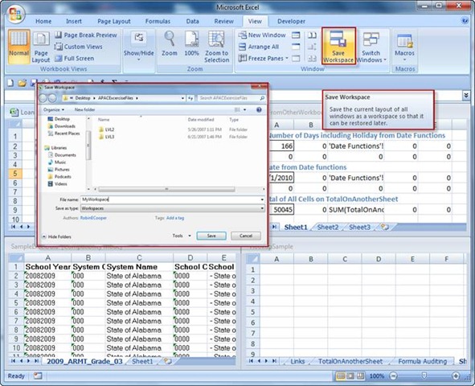Enter Full Screen view
Viewport: 475px width, 386px height.
coord(75,58)
